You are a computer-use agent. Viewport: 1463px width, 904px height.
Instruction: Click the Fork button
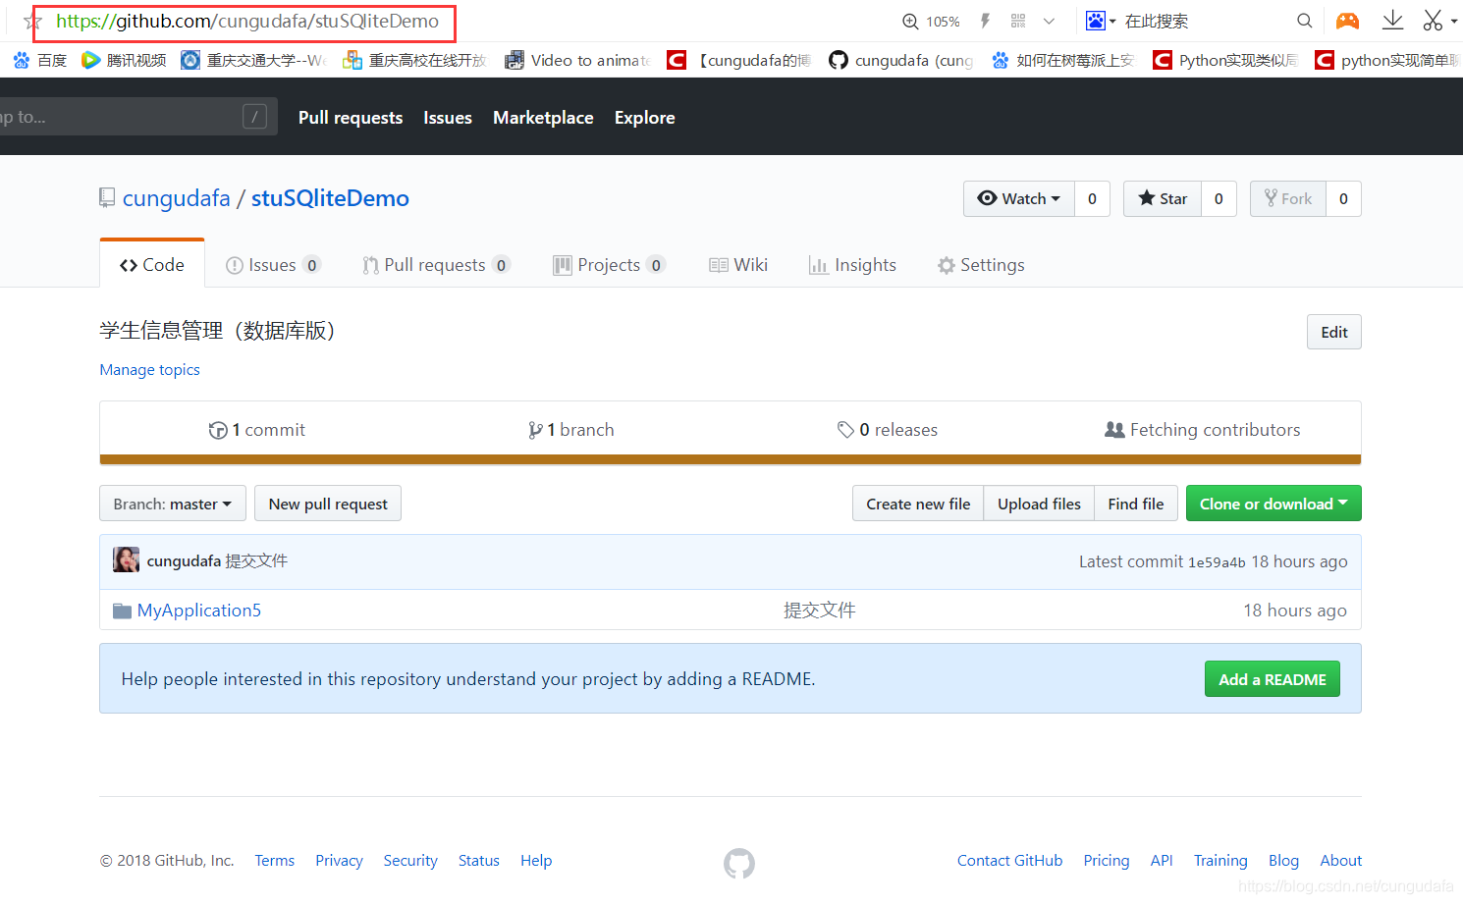click(x=1288, y=198)
